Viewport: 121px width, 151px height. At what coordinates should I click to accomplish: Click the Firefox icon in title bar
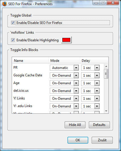[5, 4]
